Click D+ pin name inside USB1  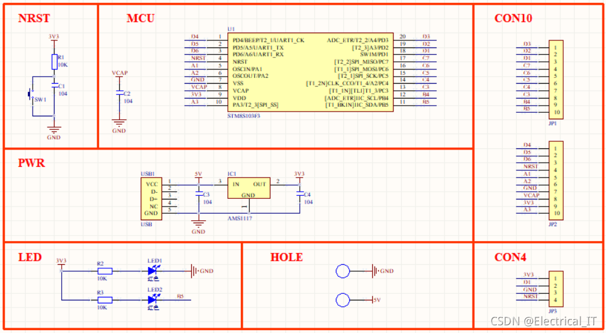click(x=154, y=199)
